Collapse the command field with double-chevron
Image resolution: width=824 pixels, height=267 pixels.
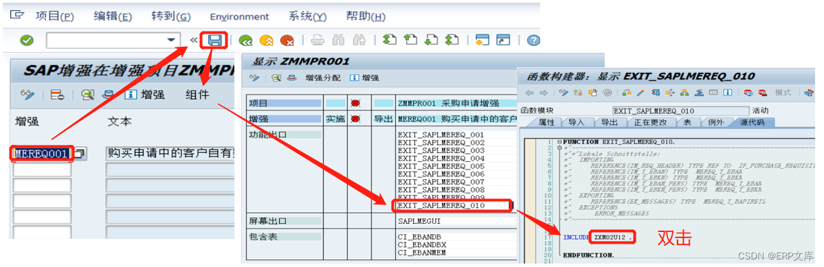pos(194,40)
